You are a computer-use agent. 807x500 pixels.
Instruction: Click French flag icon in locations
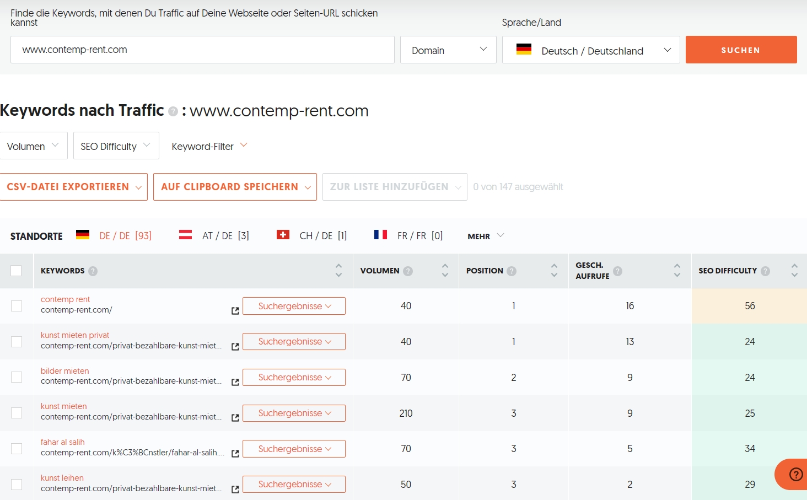coord(380,235)
